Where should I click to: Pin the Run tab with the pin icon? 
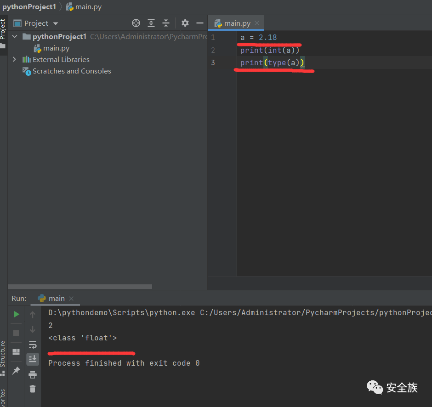click(x=16, y=371)
